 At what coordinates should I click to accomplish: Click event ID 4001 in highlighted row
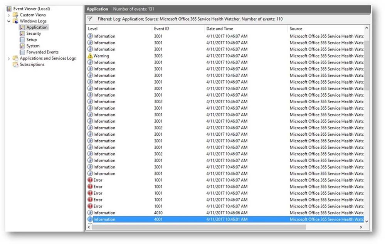[158, 219]
